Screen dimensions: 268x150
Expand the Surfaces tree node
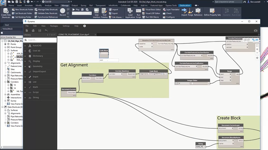pos(5,50)
